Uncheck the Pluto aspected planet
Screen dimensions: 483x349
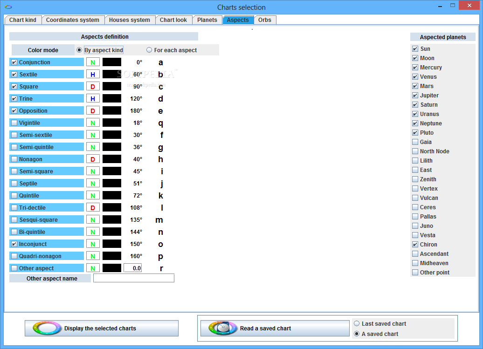[x=415, y=133]
